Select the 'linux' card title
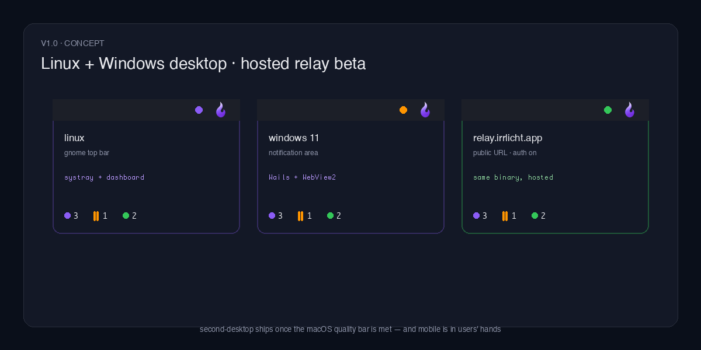Image resolution: width=701 pixels, height=350 pixels. 74,138
